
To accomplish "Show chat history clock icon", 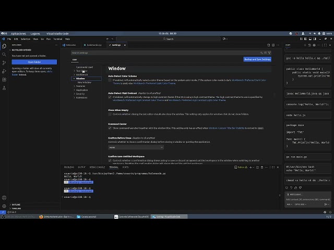I will 309,45.
